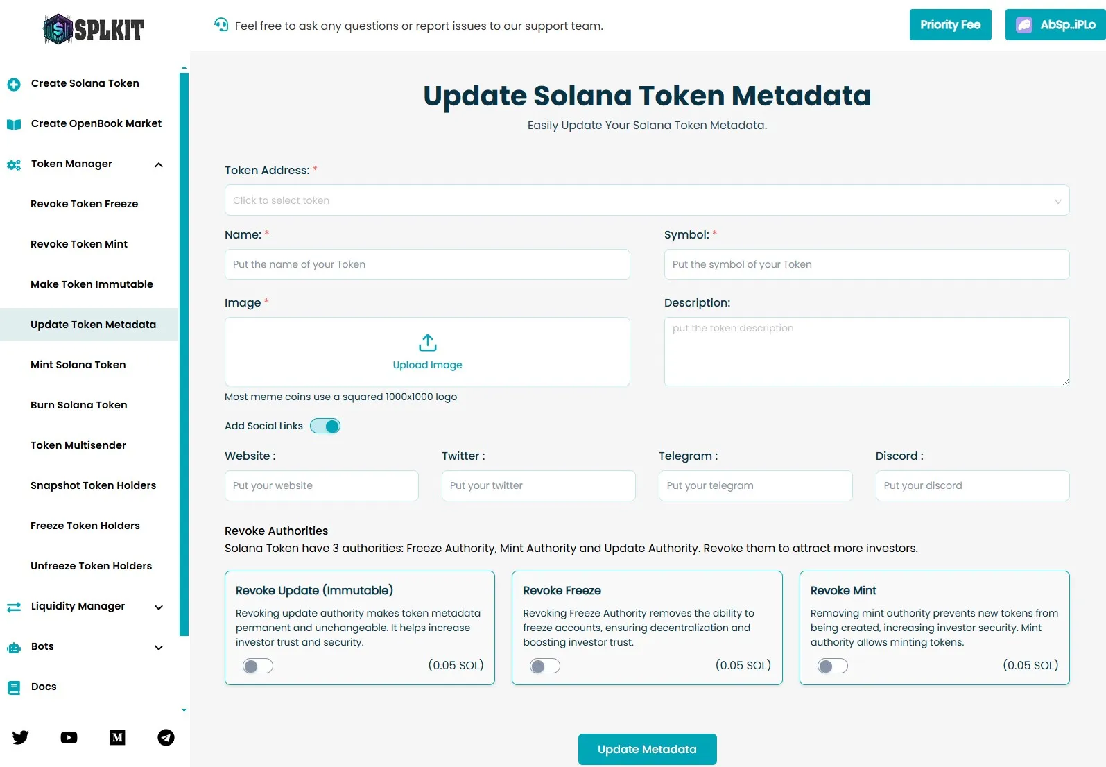The width and height of the screenshot is (1106, 767).
Task: Click the Update Metadata button
Action: (646, 749)
